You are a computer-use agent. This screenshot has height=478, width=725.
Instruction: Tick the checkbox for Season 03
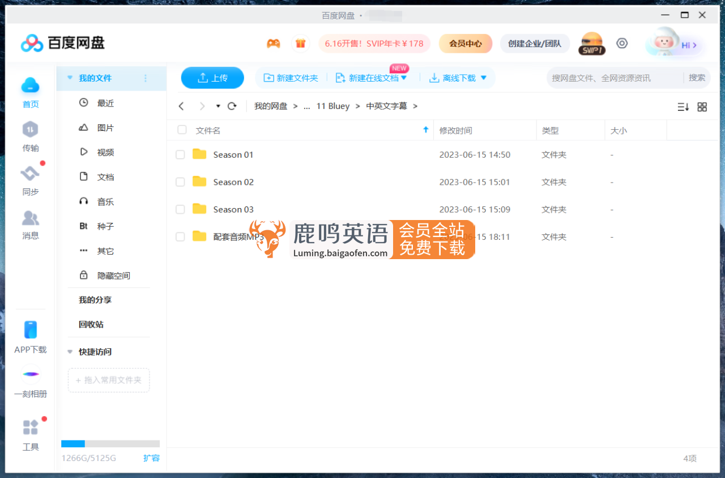[180, 209]
